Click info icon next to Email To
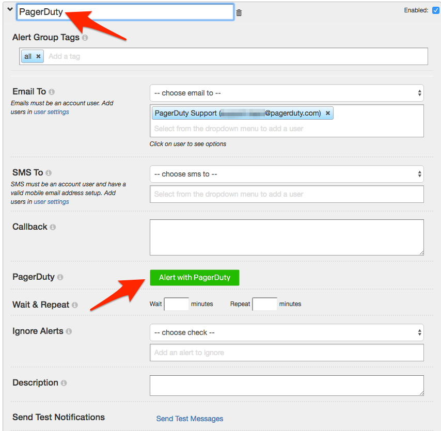Image resolution: width=441 pixels, height=431 pixels. 52,92
